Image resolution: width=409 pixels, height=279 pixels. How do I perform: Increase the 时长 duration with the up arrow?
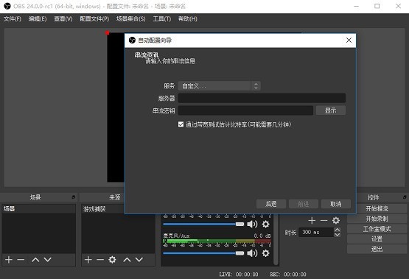point(338,230)
